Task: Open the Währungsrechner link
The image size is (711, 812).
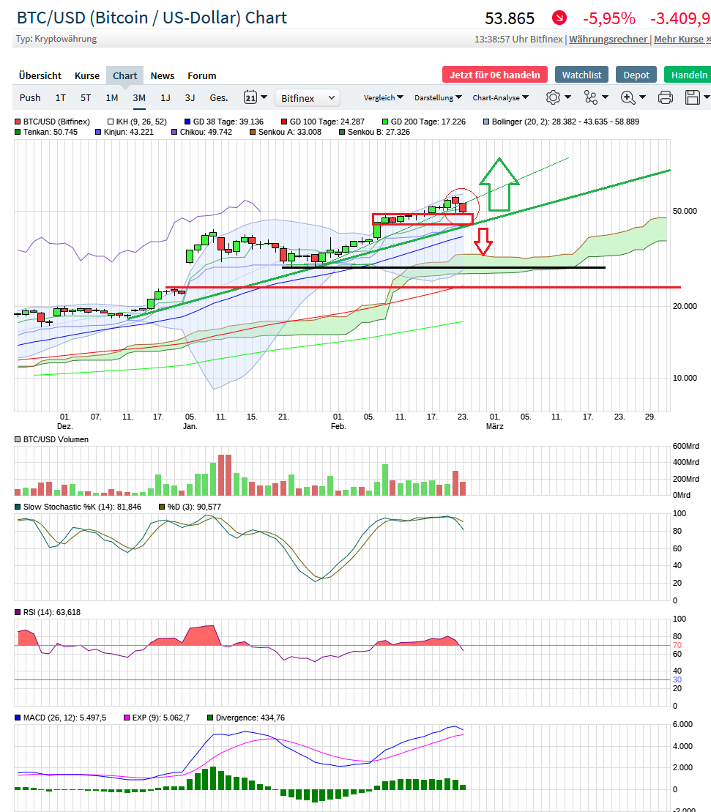Action: 608,39
